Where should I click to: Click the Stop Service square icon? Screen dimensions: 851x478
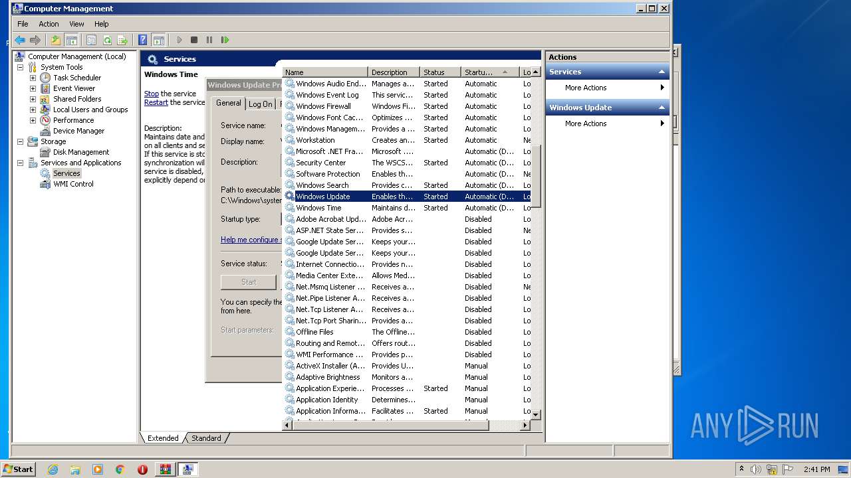tap(194, 40)
